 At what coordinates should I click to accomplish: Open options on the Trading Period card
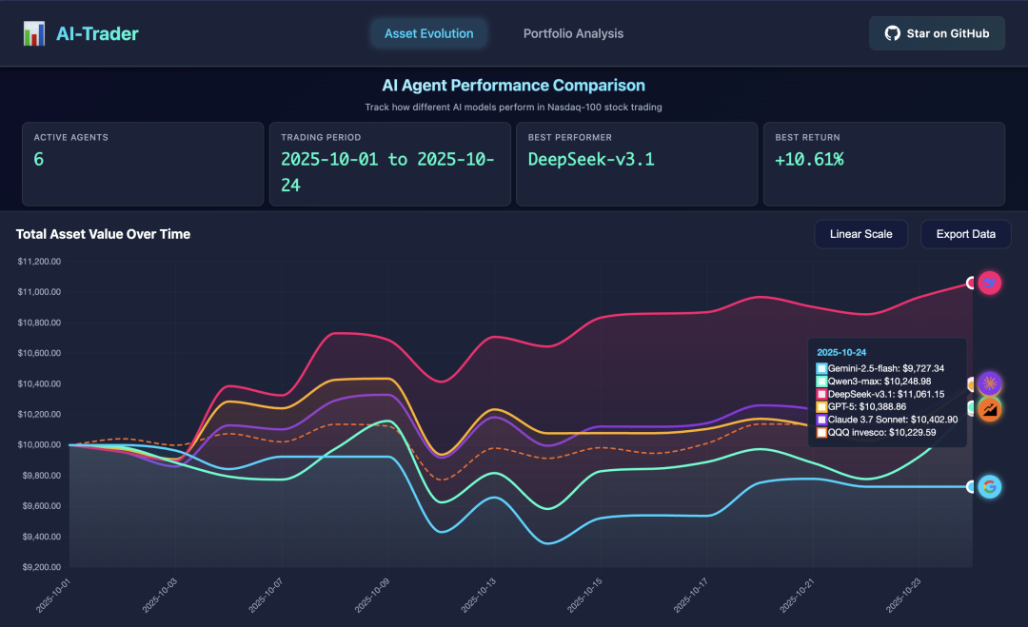[x=390, y=164]
